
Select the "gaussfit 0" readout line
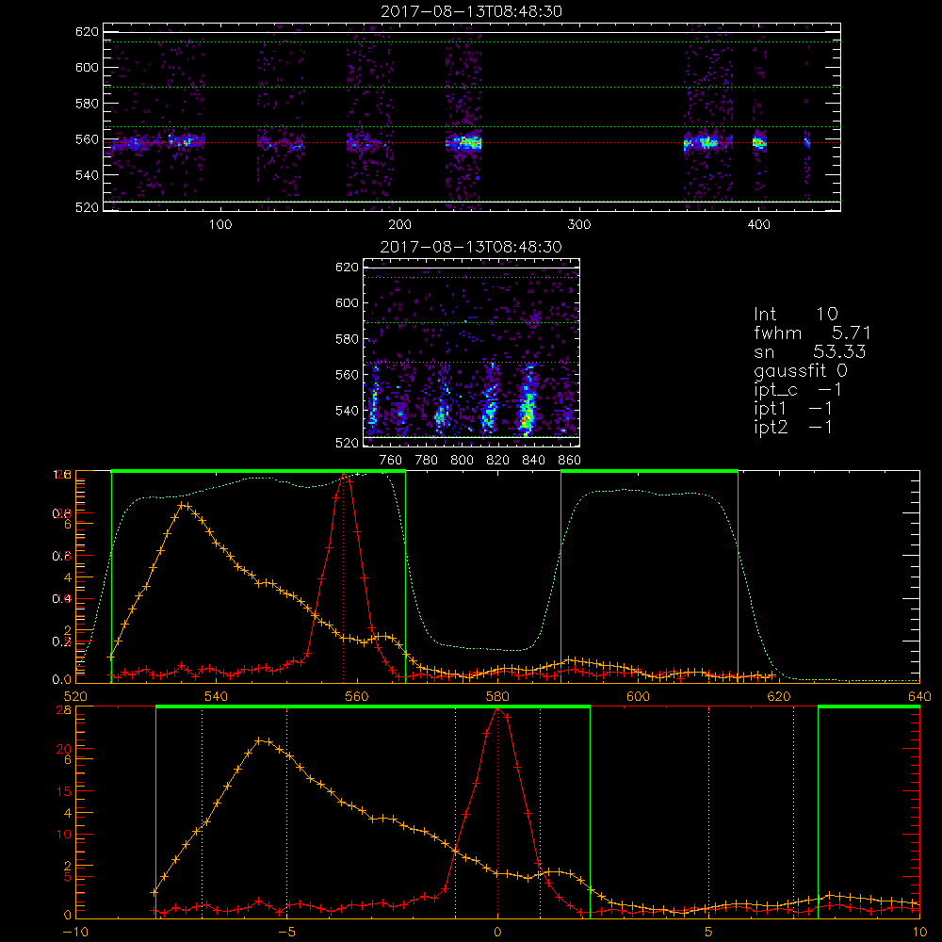(801, 370)
